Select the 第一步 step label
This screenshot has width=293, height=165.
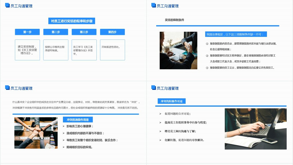(x=27, y=32)
